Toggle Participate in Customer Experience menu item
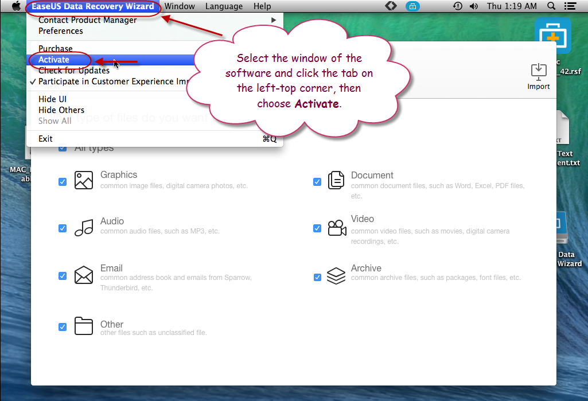Screen dimensions: 588x401 (x=154, y=81)
